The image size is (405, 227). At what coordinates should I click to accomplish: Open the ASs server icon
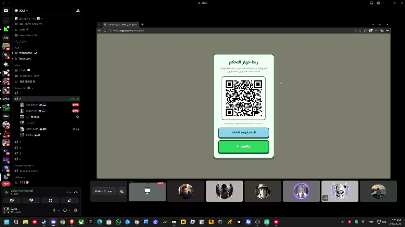tap(6, 38)
